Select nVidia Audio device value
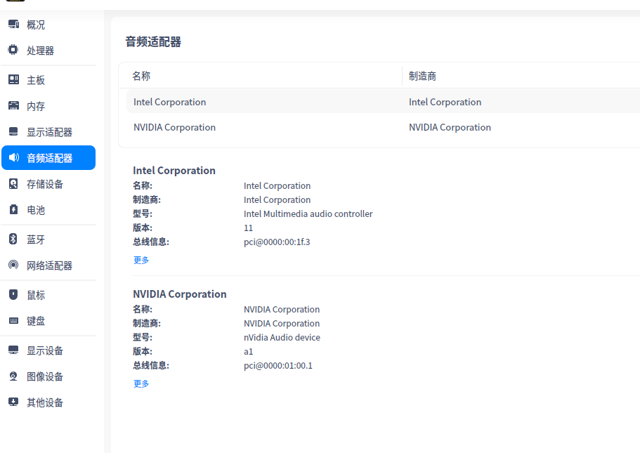Screen dimensions: 640x453 [282, 338]
